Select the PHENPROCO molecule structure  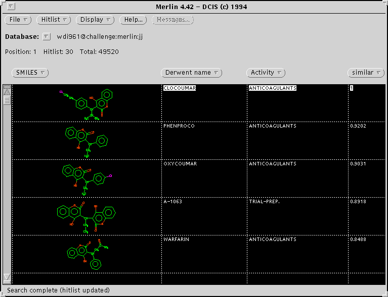point(86,141)
